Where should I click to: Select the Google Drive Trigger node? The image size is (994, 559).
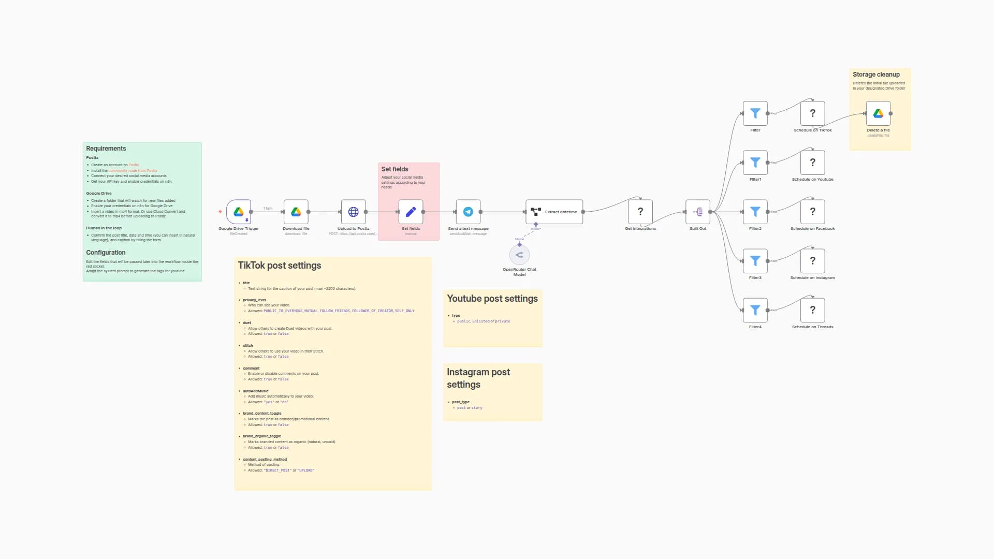[239, 212]
